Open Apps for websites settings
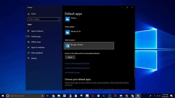 38,47
